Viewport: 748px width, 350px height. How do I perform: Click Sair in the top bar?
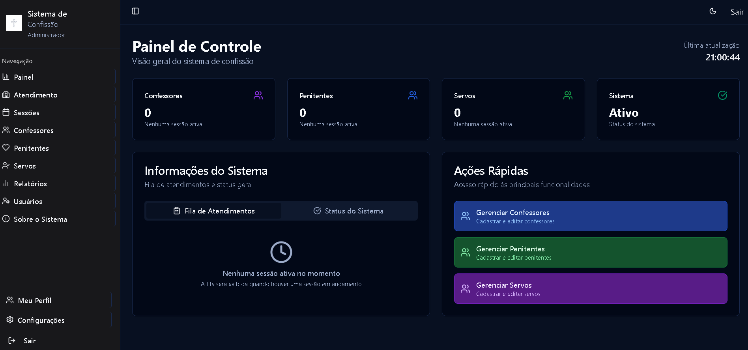tap(737, 12)
